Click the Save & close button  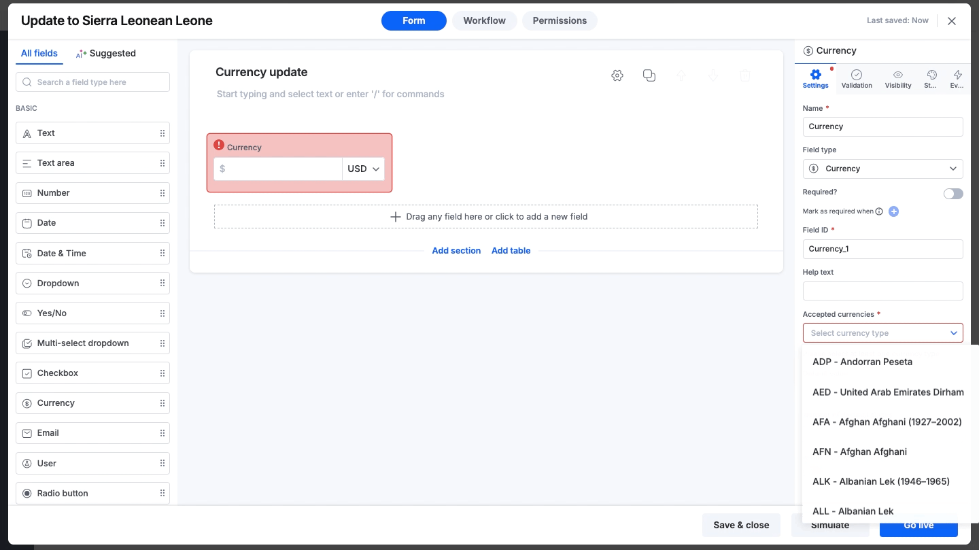coord(741,525)
